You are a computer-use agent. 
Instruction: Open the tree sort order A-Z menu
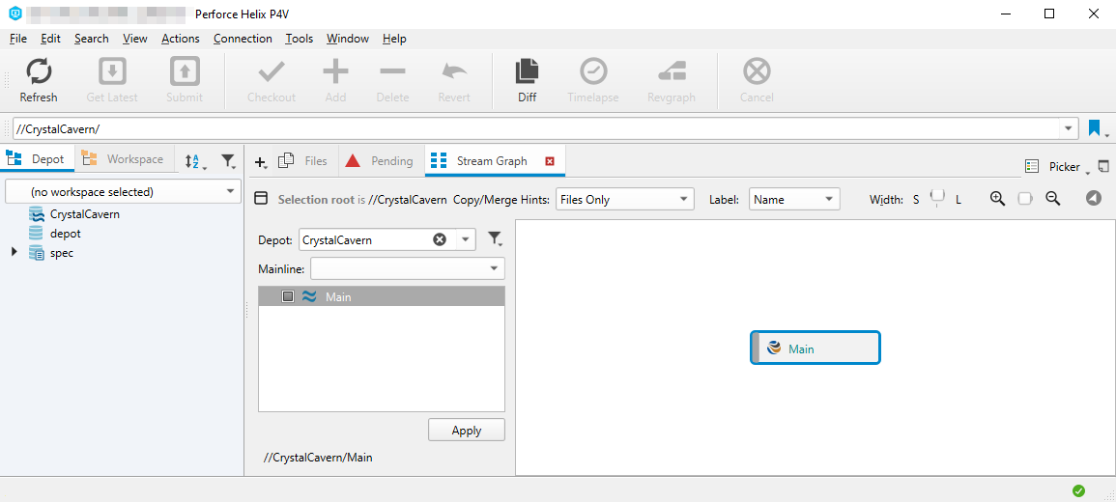[195, 161]
